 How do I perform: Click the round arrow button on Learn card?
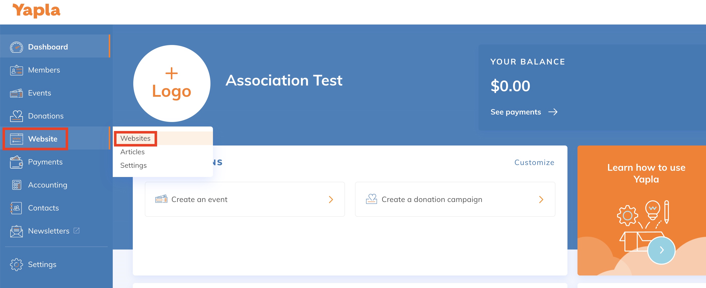[x=661, y=250]
